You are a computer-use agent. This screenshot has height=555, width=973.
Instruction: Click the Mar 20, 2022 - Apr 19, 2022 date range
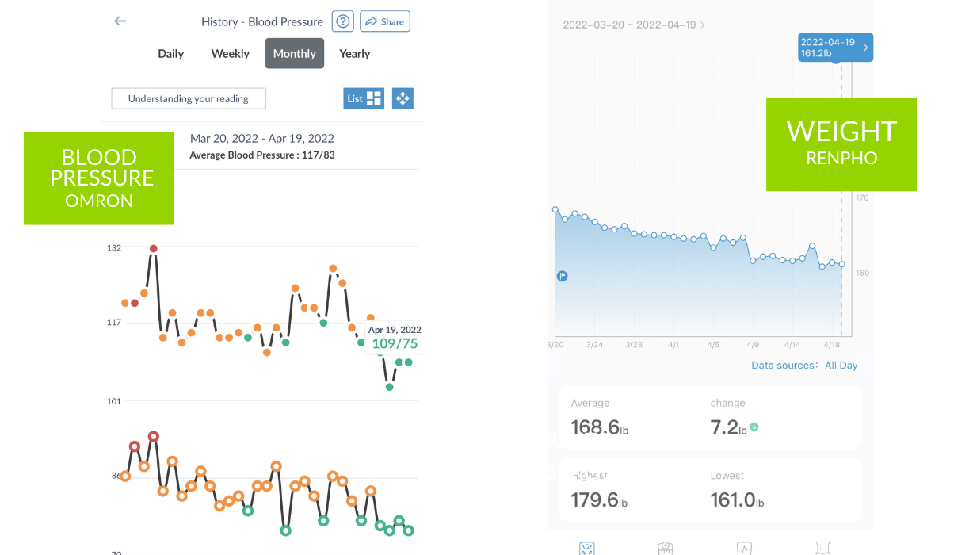tap(262, 139)
